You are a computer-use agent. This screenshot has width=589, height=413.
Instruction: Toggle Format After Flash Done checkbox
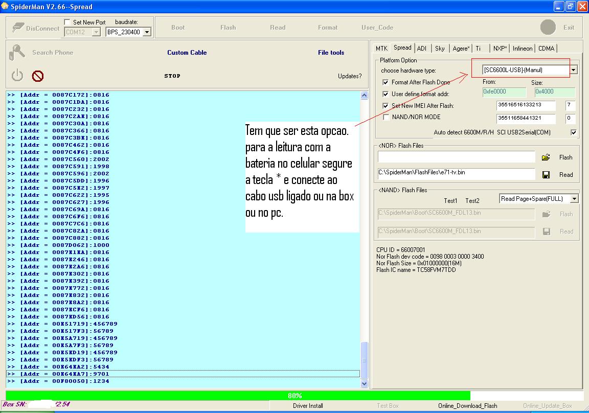click(x=386, y=82)
